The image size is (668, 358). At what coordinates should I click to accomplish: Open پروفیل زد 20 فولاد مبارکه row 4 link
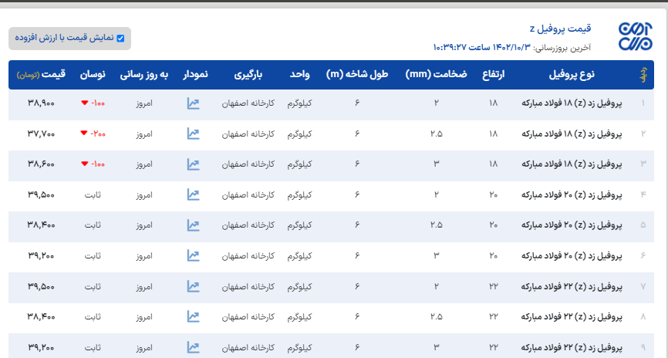tap(571, 195)
